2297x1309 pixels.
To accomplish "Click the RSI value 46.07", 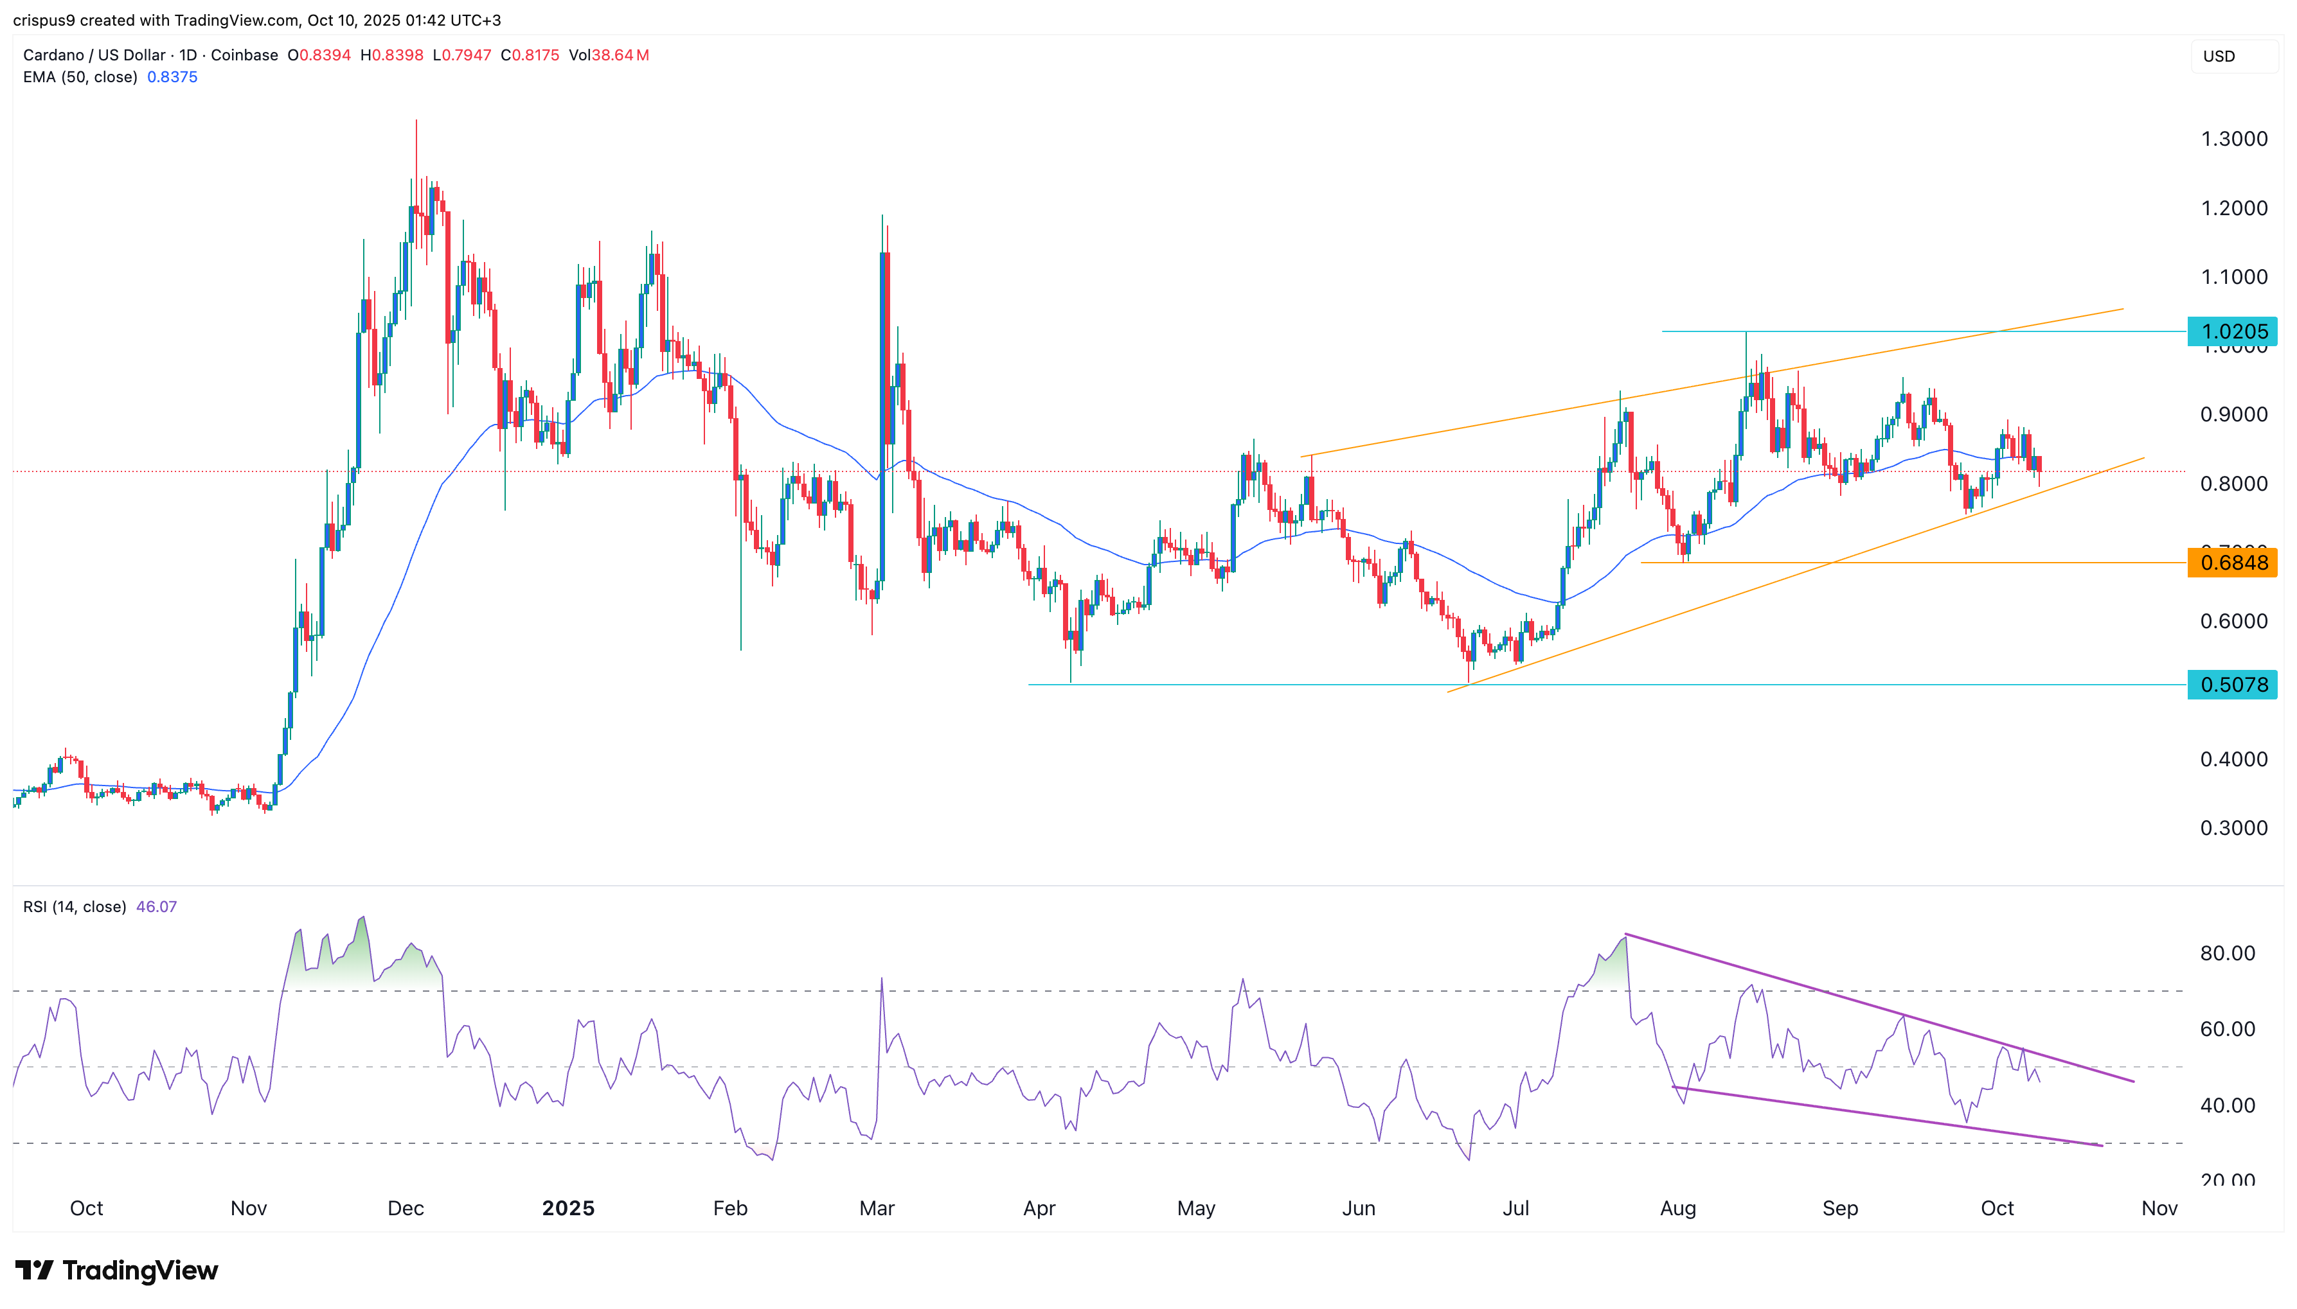I will click(156, 907).
